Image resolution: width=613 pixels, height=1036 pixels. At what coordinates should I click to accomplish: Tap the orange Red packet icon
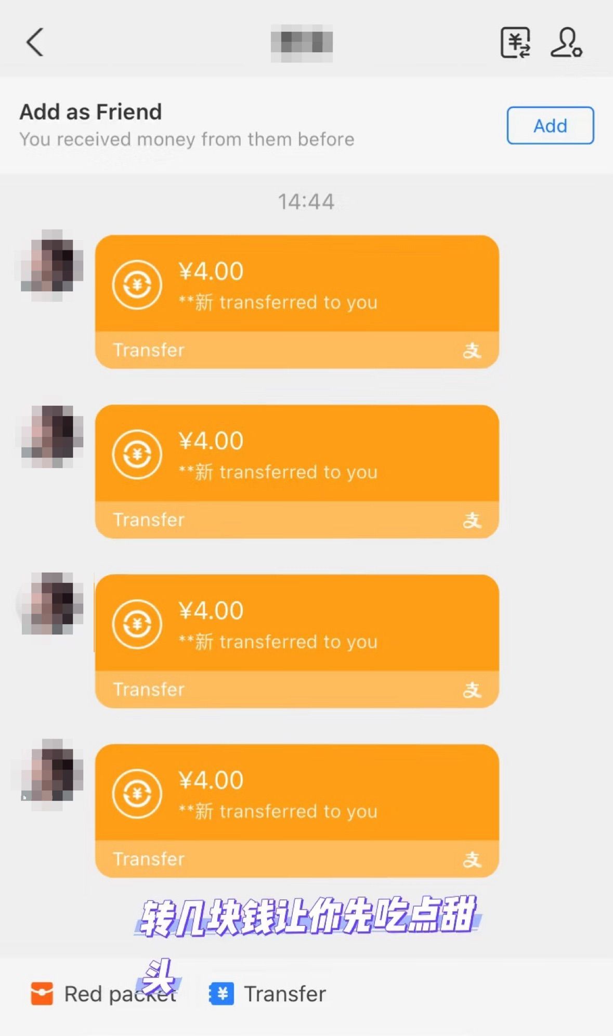click(x=42, y=994)
